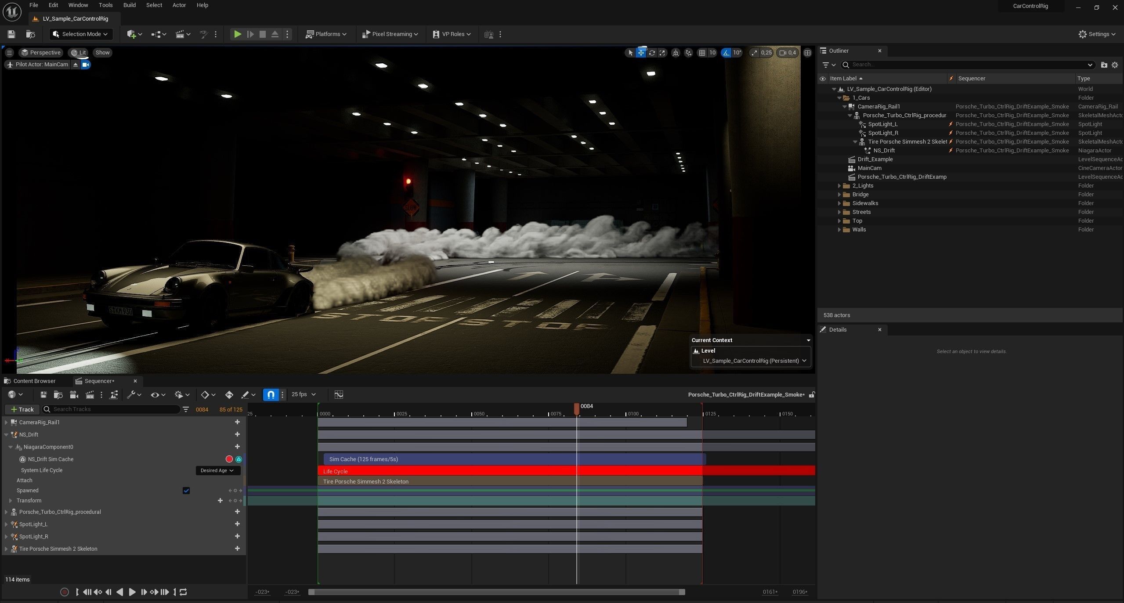Toggle the MainCam camera view blue button
This screenshot has width=1124, height=603.
[86, 65]
